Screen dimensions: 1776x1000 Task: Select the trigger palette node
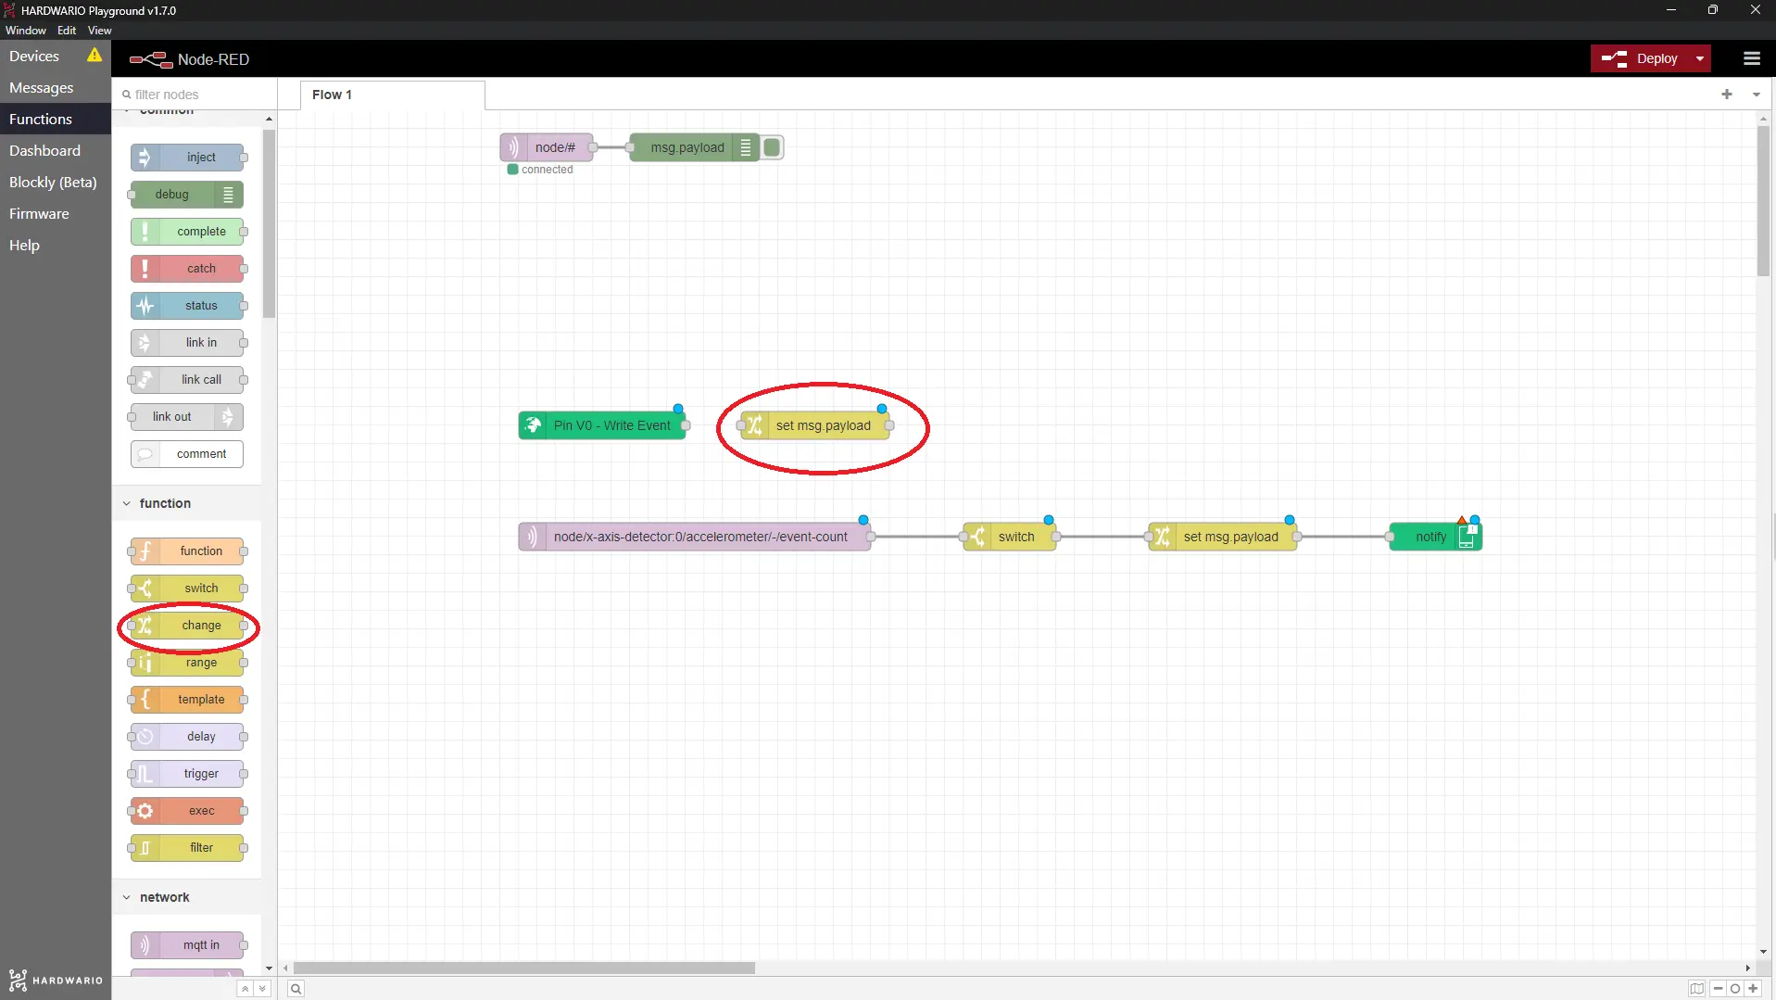(x=187, y=774)
